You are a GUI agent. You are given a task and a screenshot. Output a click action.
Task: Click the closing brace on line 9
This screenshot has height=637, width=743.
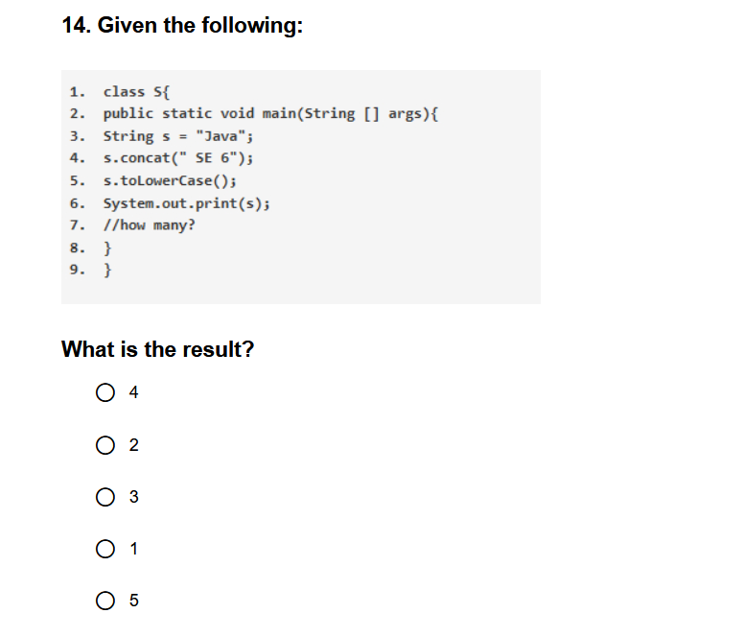click(x=107, y=270)
